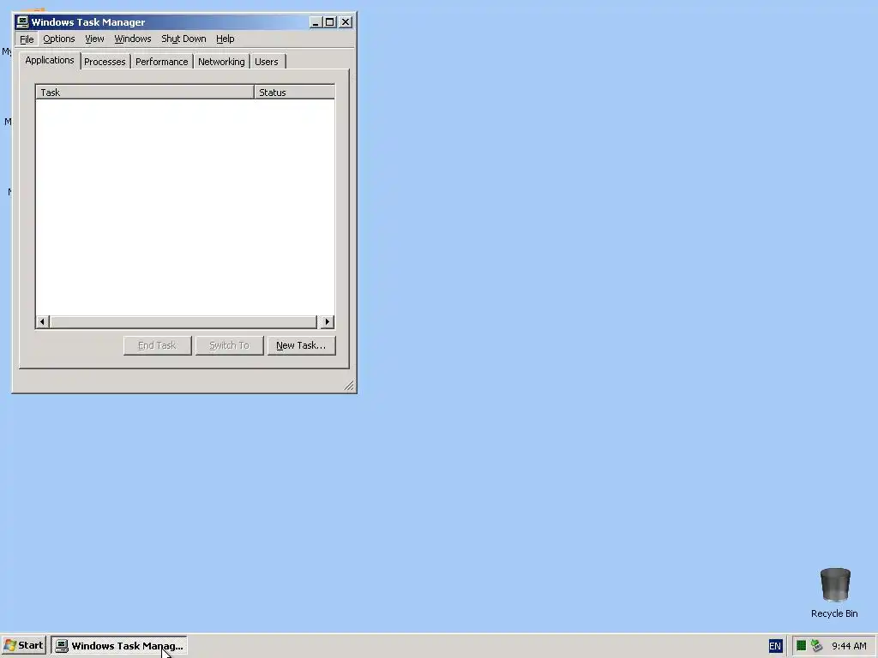Open the Shut Down menu
Image resolution: width=878 pixels, height=658 pixels.
tap(183, 39)
